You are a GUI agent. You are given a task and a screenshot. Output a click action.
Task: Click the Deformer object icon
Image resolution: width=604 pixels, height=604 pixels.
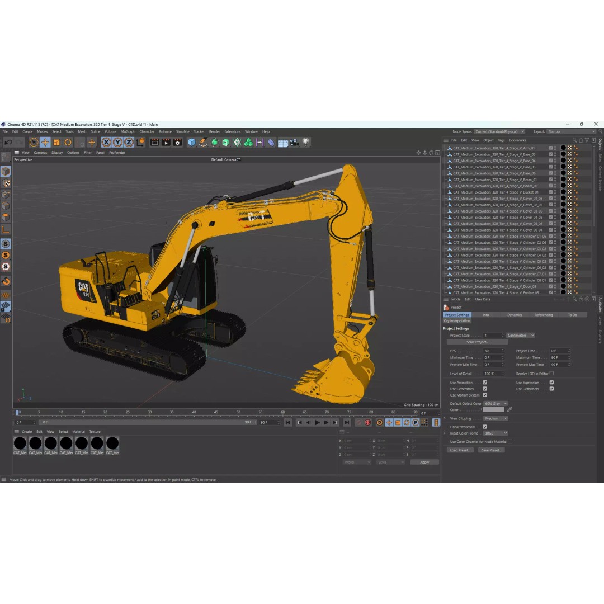[271, 143]
